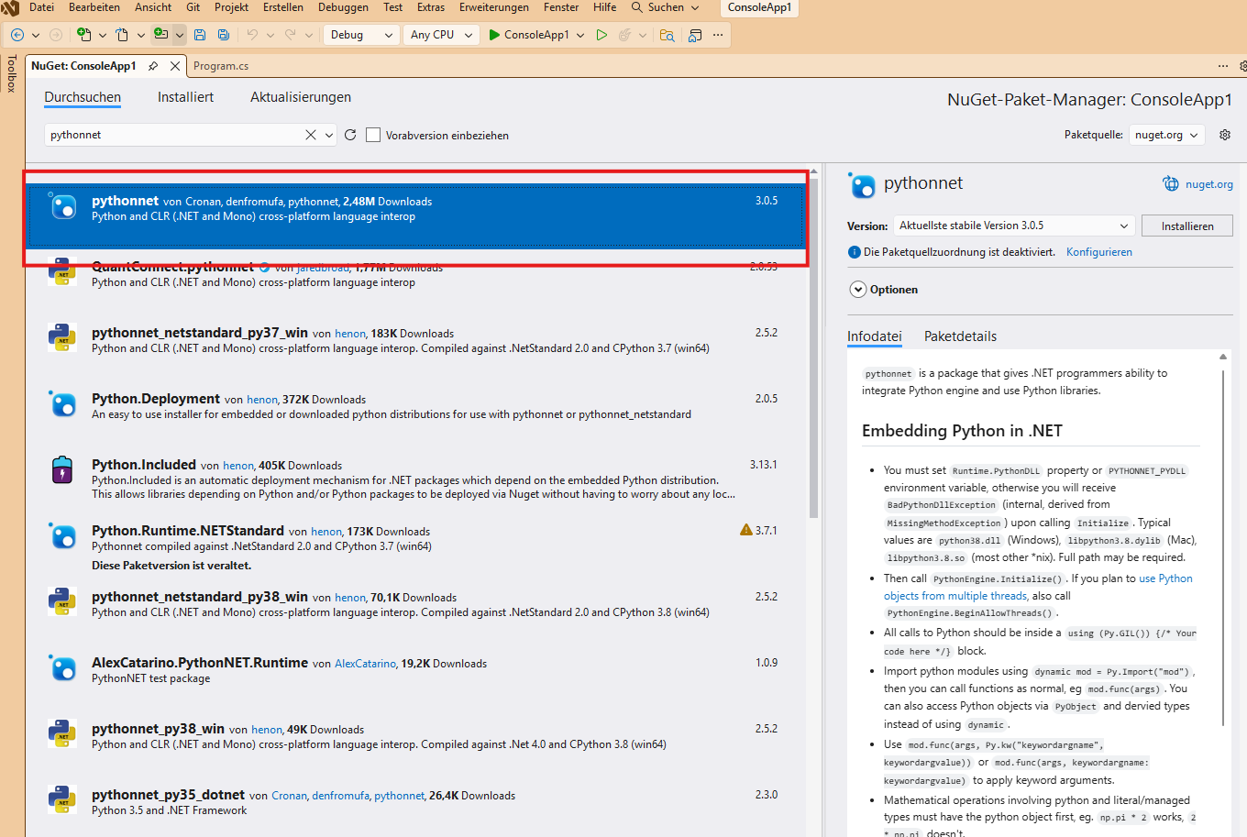
Task: Enable Vorabversion einbeziehen
Action: [x=373, y=134]
